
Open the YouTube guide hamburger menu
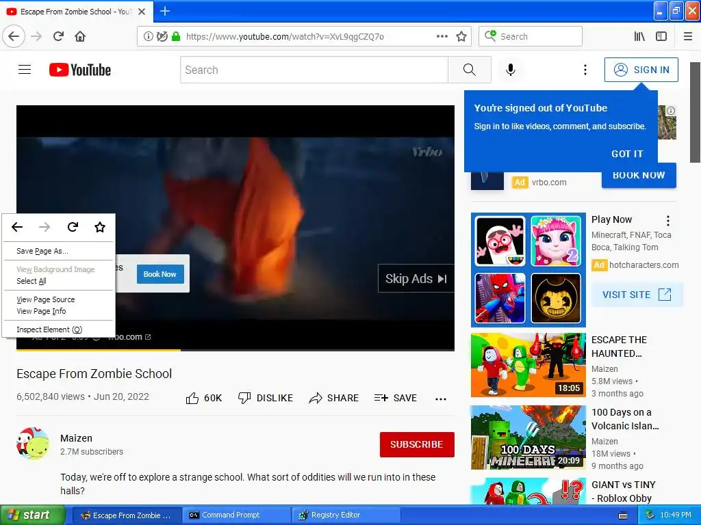(x=25, y=70)
